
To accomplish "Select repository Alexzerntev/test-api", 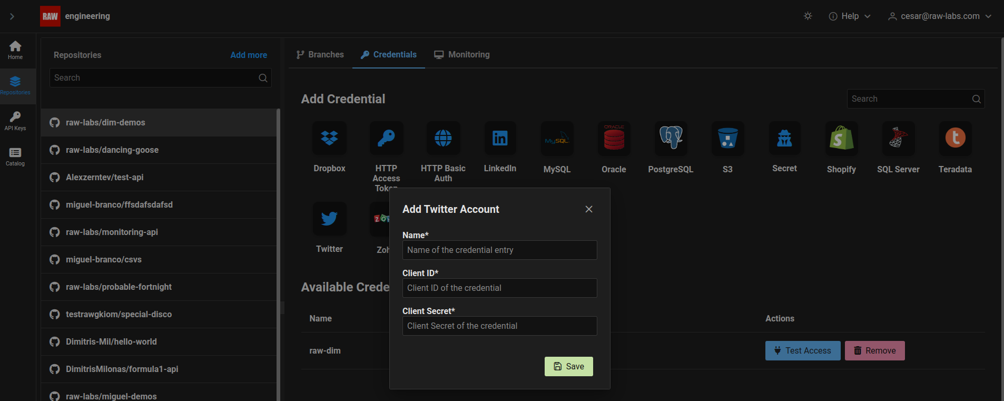I will 159,178.
